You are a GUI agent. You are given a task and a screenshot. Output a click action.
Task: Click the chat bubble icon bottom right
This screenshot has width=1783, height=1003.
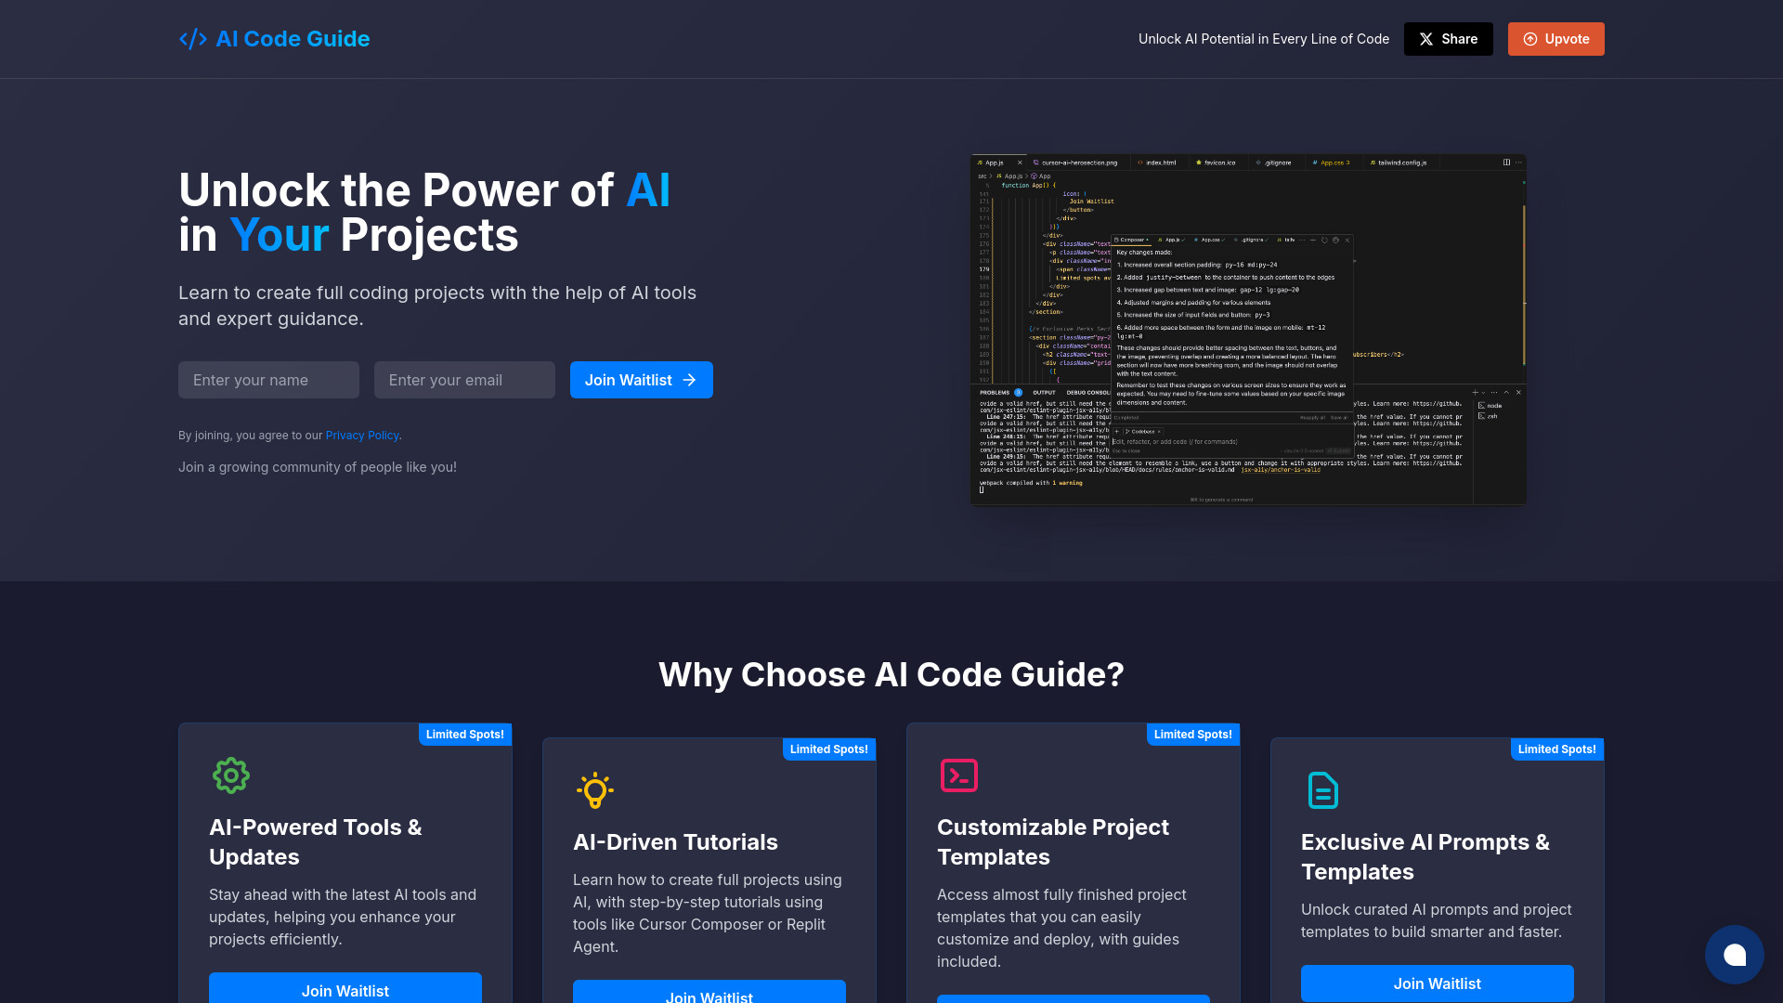1736,956
